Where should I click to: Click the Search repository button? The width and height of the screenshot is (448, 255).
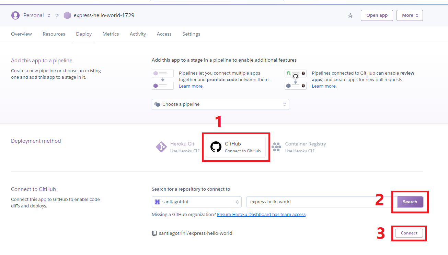tap(410, 202)
